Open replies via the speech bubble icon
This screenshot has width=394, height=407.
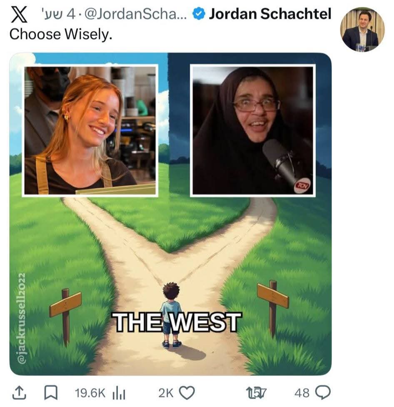[x=323, y=393]
